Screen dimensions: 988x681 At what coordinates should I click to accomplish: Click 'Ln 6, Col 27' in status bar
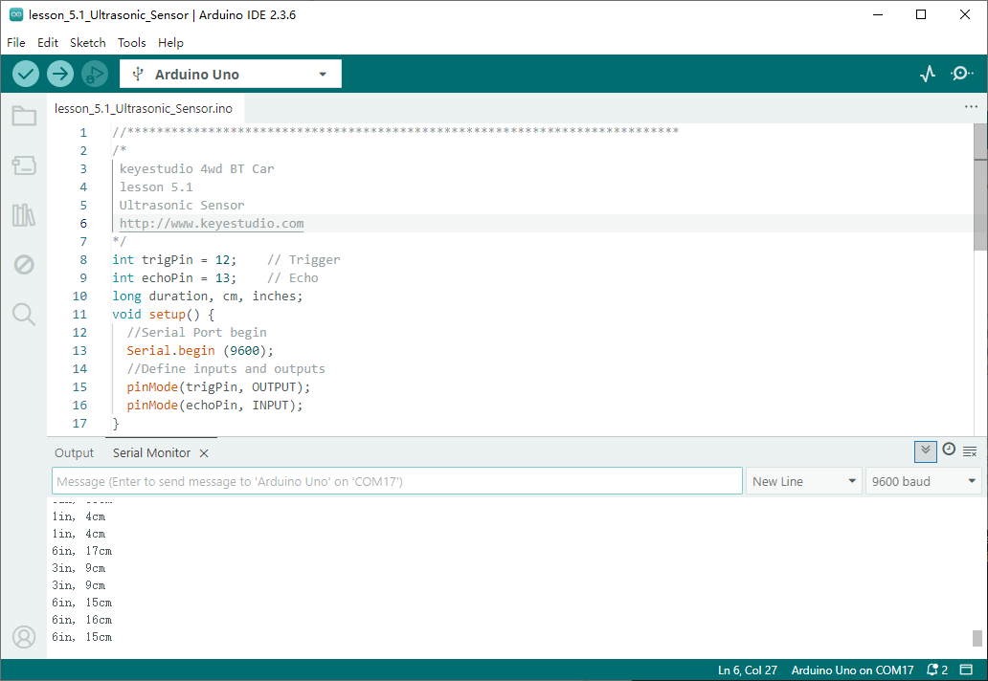pyautogui.click(x=748, y=670)
